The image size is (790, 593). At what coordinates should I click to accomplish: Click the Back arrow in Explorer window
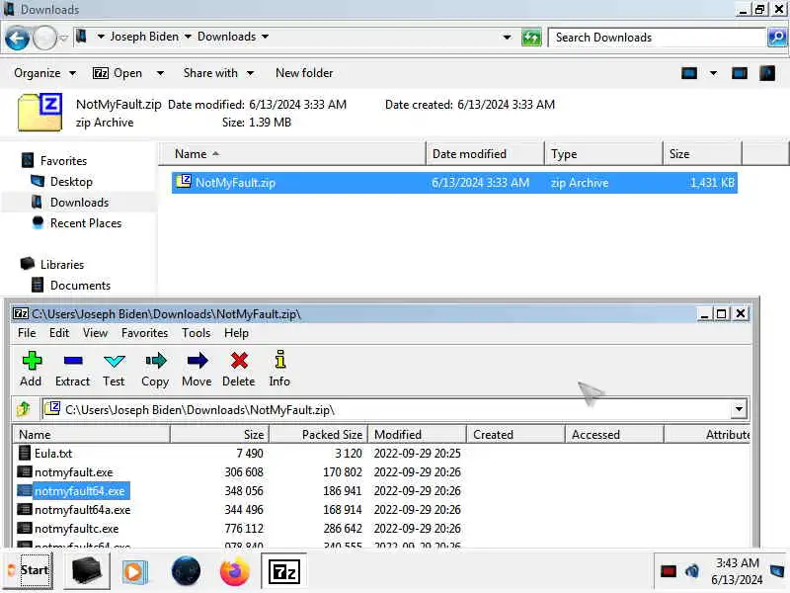point(17,38)
